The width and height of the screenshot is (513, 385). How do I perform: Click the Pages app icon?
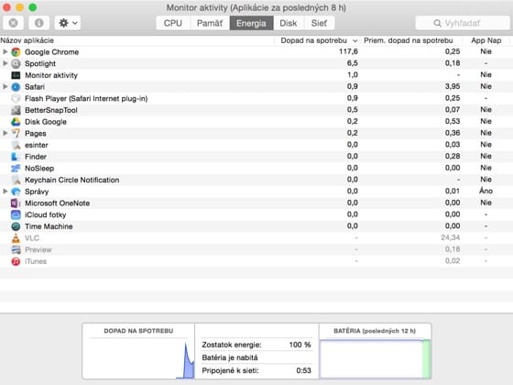click(16, 133)
